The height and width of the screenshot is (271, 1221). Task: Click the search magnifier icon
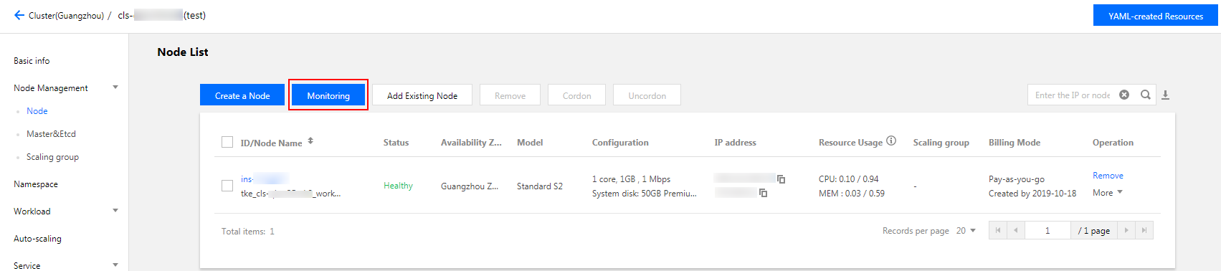click(1146, 95)
